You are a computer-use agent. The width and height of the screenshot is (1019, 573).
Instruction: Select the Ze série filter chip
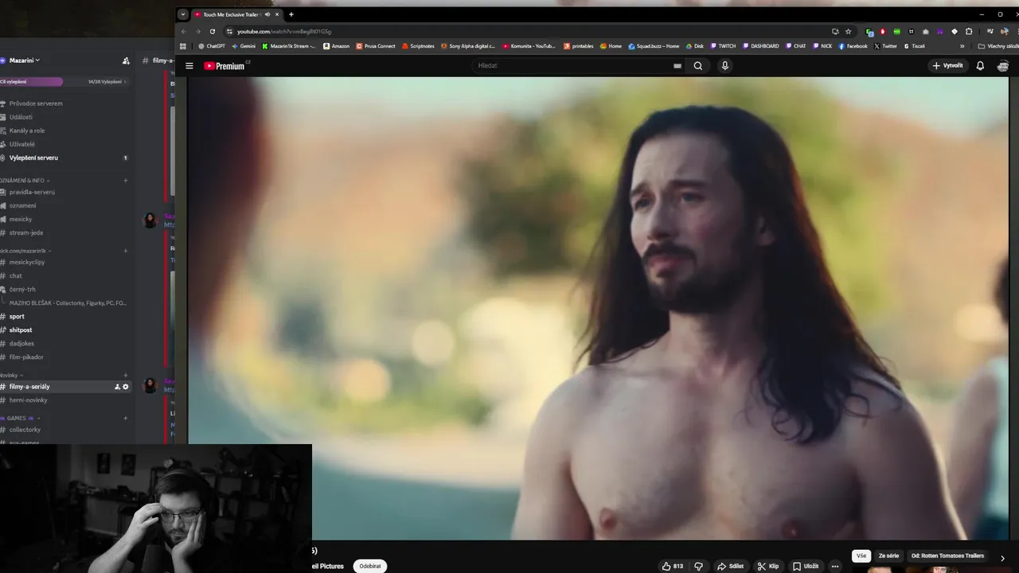pyautogui.click(x=888, y=556)
